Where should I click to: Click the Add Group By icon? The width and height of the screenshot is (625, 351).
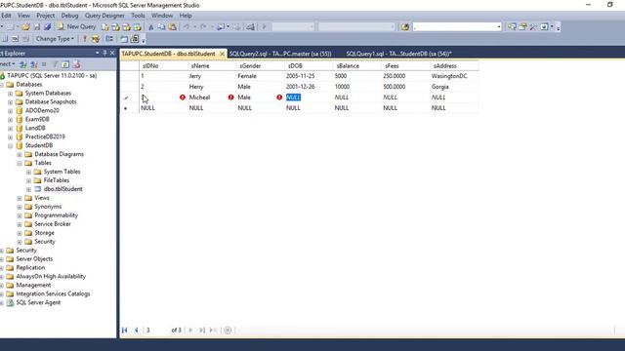coord(109,39)
